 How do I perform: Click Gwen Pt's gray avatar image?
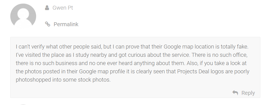pyautogui.click(x=23, y=16)
